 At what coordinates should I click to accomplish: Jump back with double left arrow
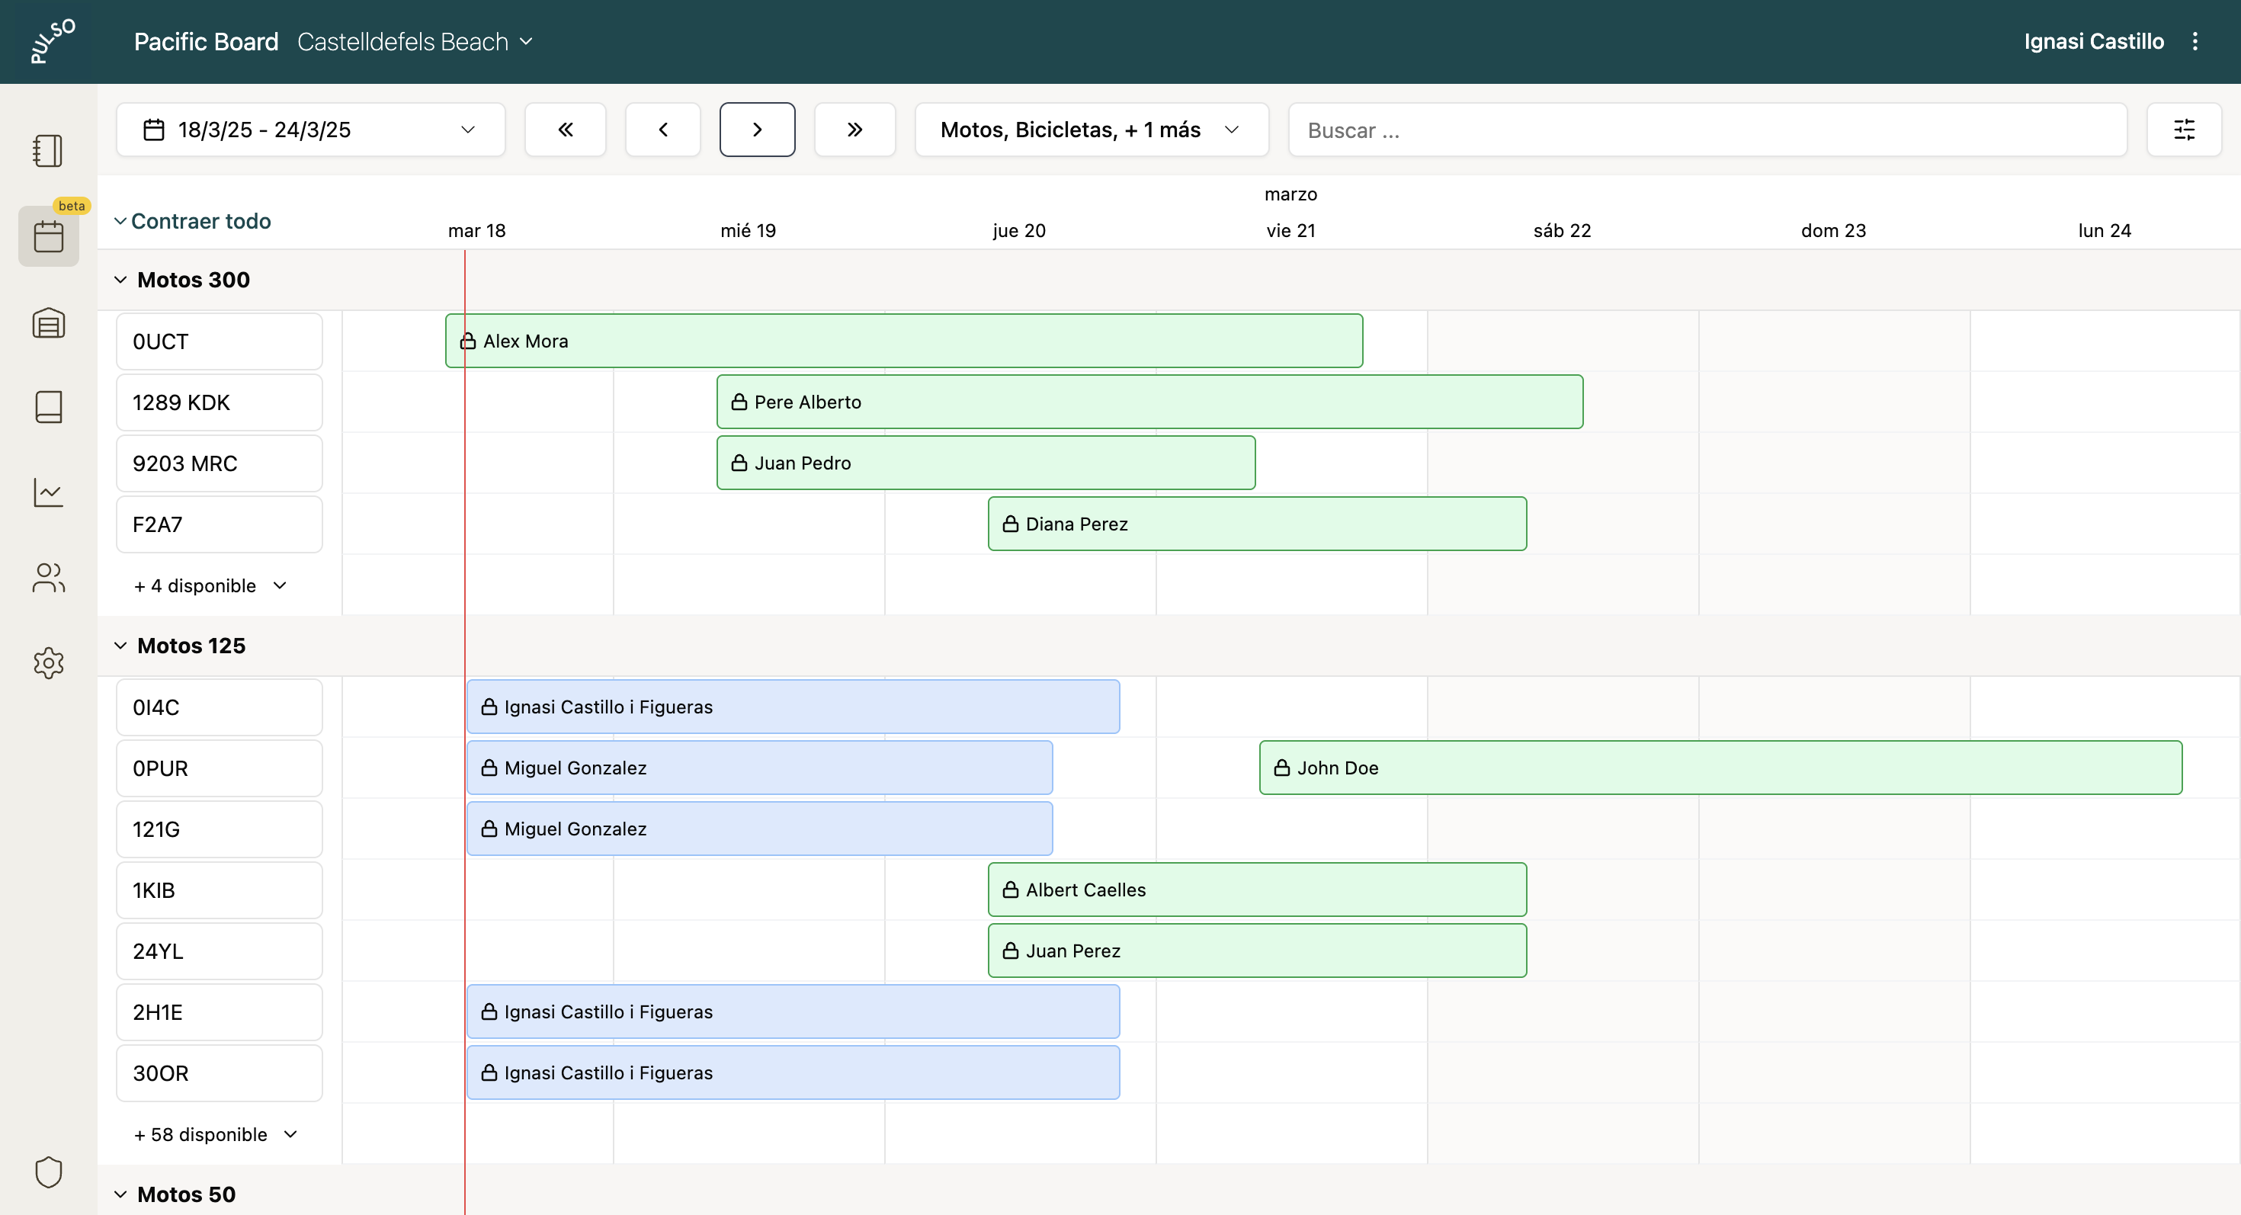(566, 130)
